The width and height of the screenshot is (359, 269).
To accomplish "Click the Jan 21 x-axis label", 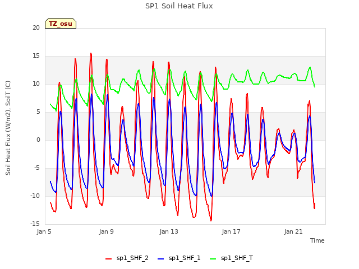I will pyautogui.click(x=293, y=231).
